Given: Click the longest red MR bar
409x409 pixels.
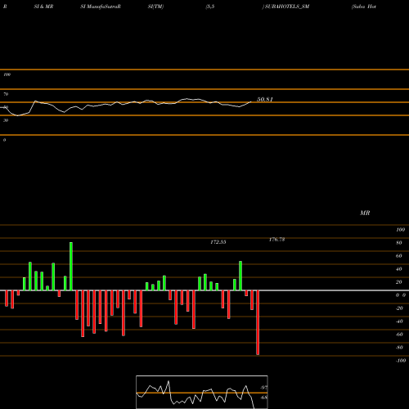Looking at the screenshot, I should (258, 322).
